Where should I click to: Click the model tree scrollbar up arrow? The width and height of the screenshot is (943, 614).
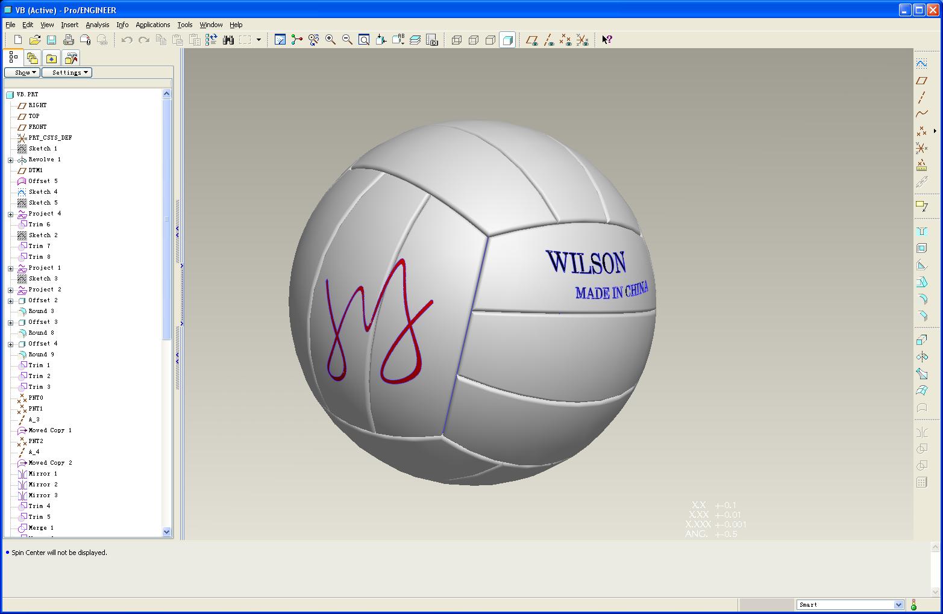tap(167, 93)
